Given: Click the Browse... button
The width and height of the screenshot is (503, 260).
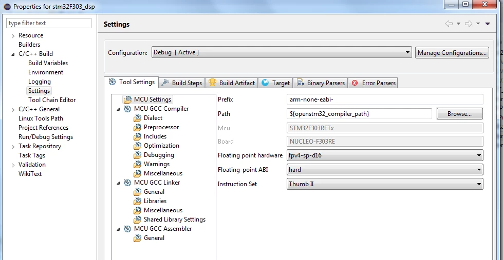Looking at the screenshot, I should coord(459,114).
